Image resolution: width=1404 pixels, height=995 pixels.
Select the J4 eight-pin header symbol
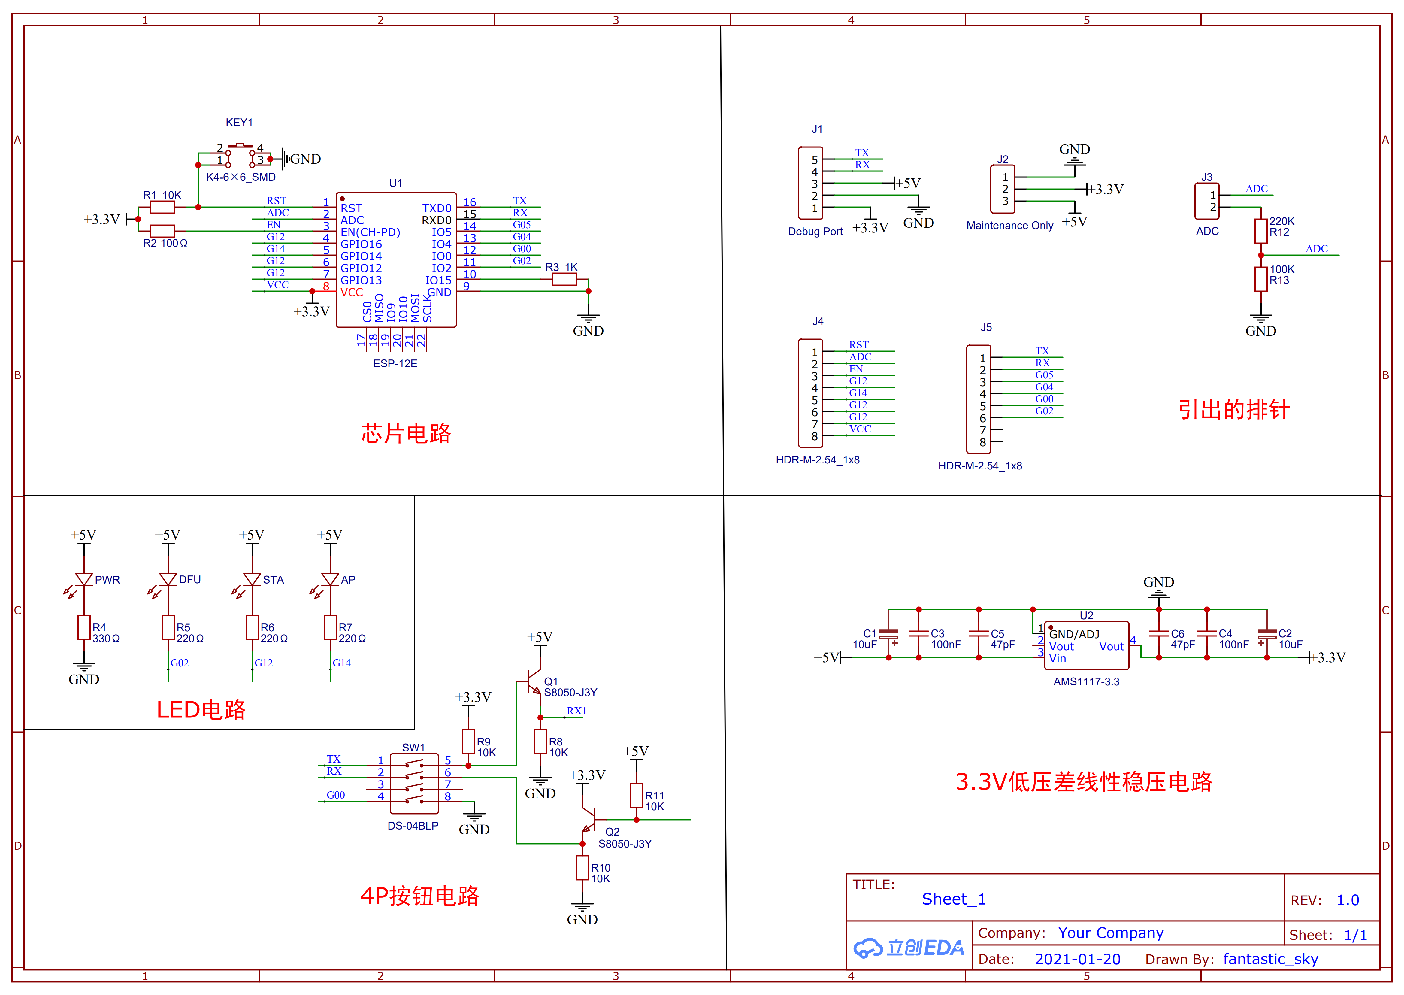[x=810, y=393]
